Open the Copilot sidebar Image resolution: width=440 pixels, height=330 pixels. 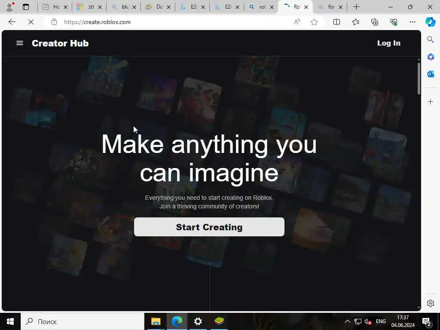tap(430, 22)
